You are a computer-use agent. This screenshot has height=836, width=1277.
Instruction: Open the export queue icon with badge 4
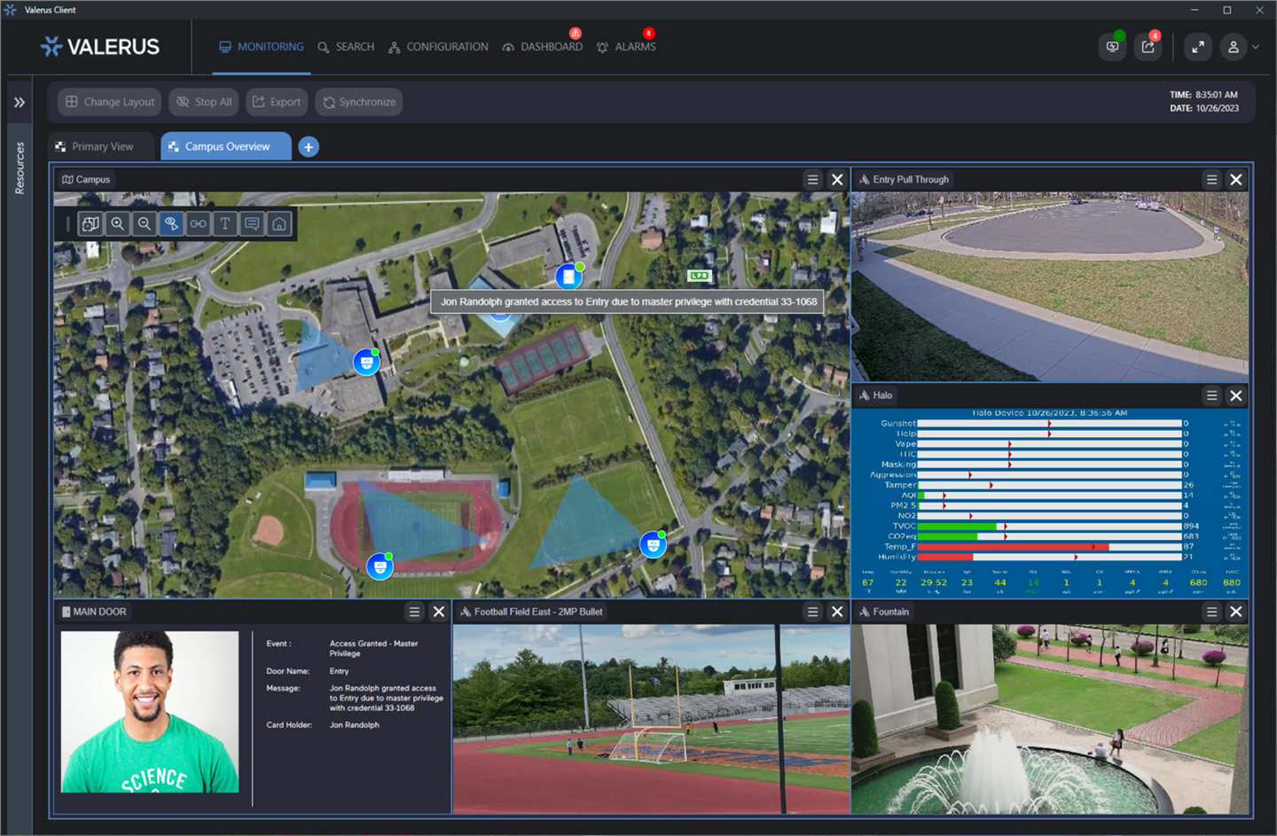coord(1148,47)
